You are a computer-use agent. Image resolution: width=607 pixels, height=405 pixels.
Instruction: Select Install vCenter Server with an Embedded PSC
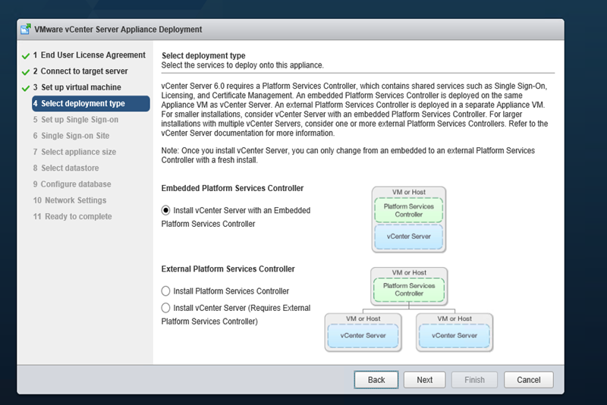coord(165,210)
